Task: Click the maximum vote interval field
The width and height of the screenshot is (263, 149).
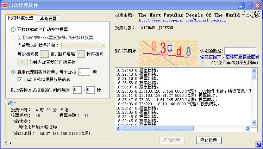Action: point(90,90)
